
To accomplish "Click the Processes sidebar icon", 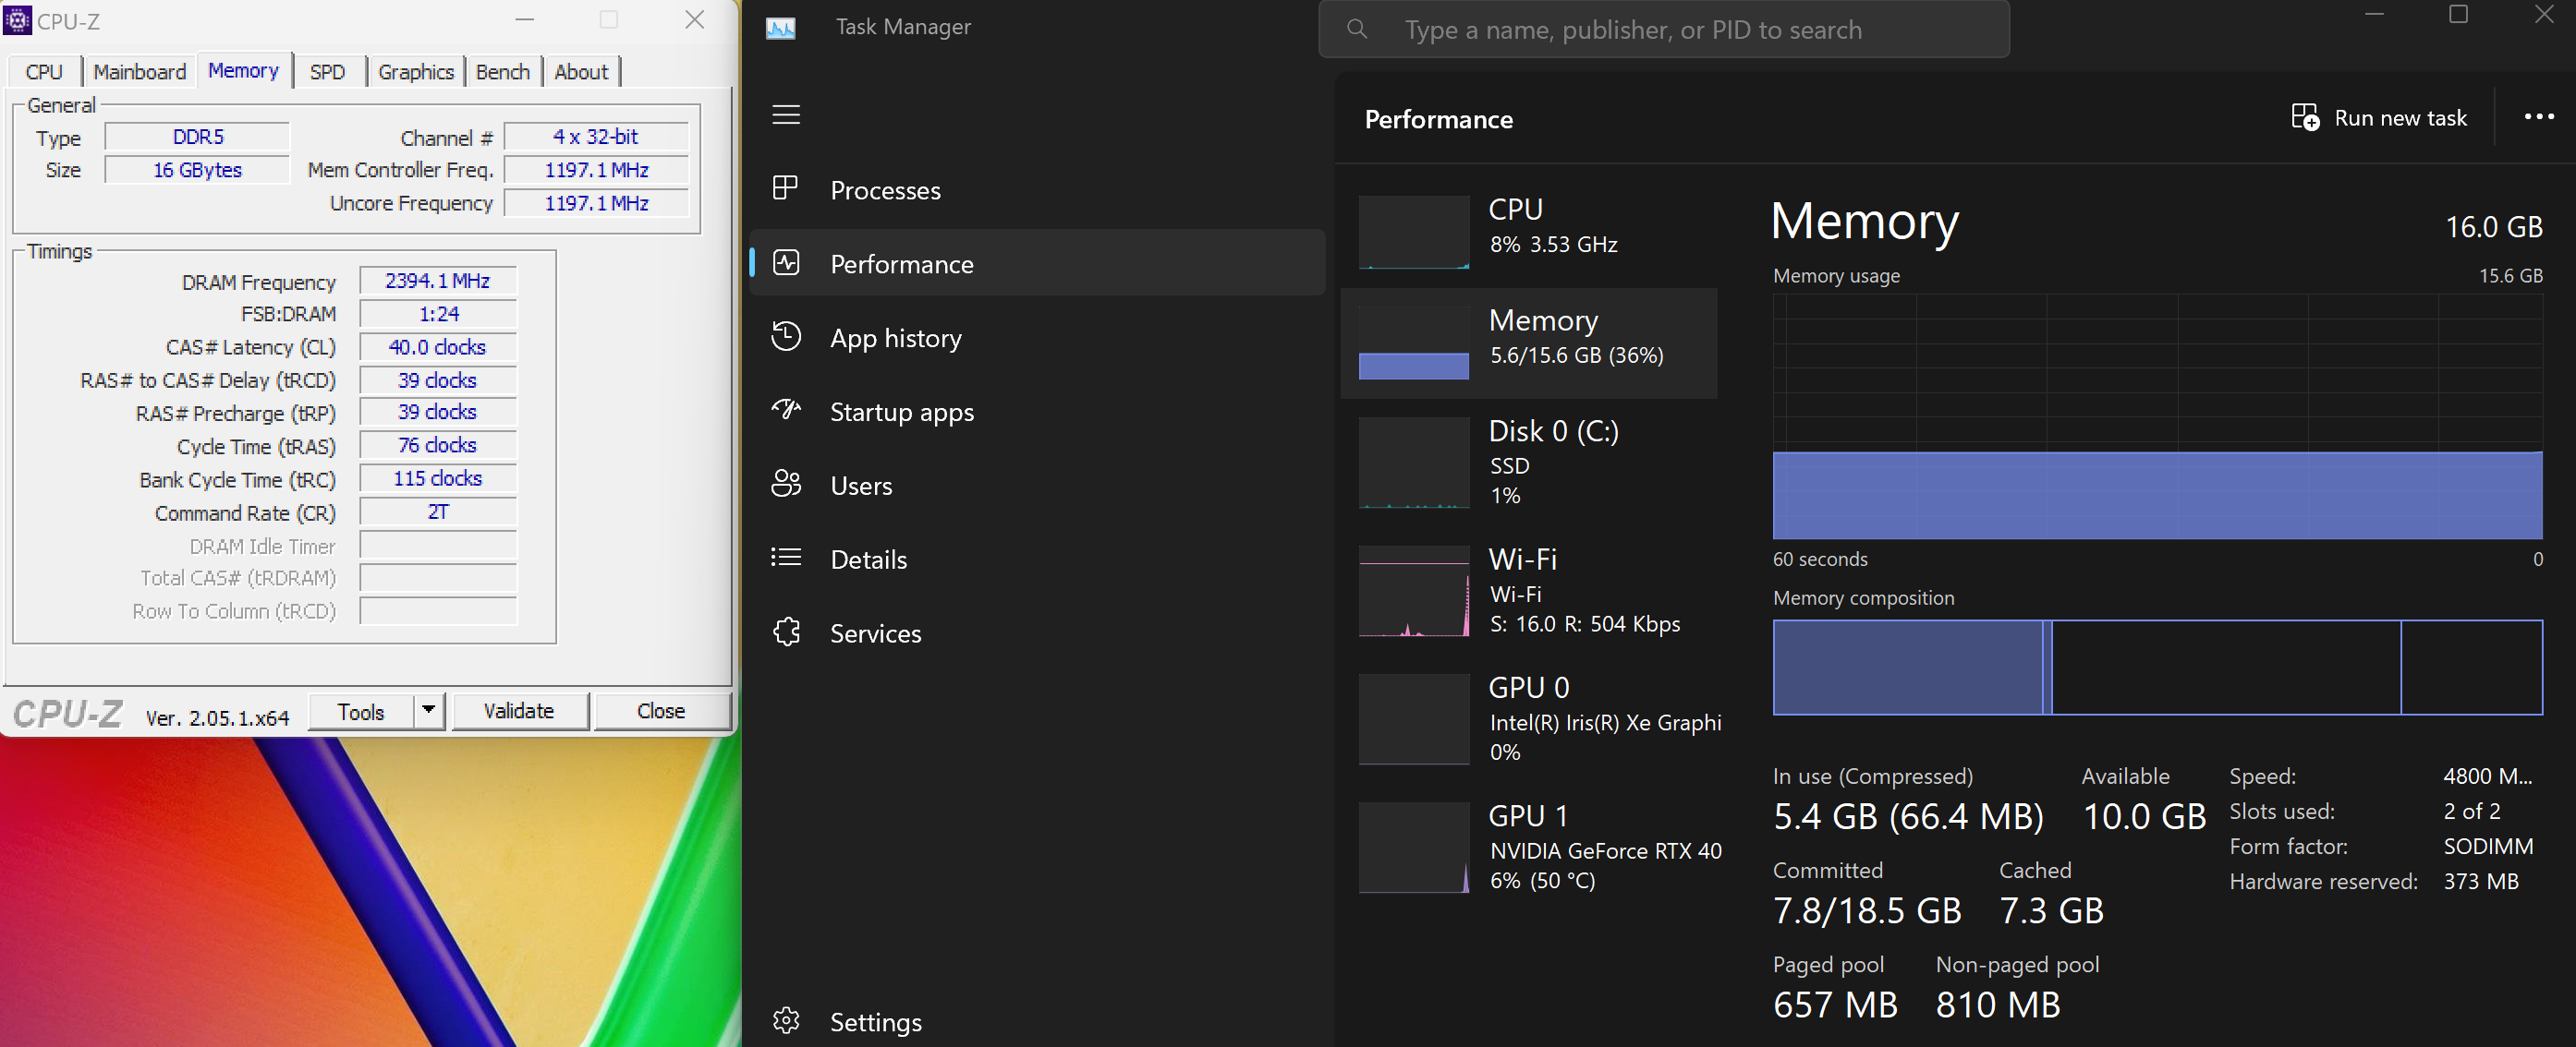I will pyautogui.click(x=785, y=187).
